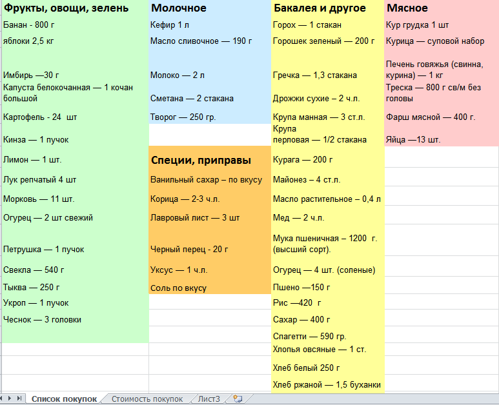Select the Бакалея и другое header cell

[320, 8]
